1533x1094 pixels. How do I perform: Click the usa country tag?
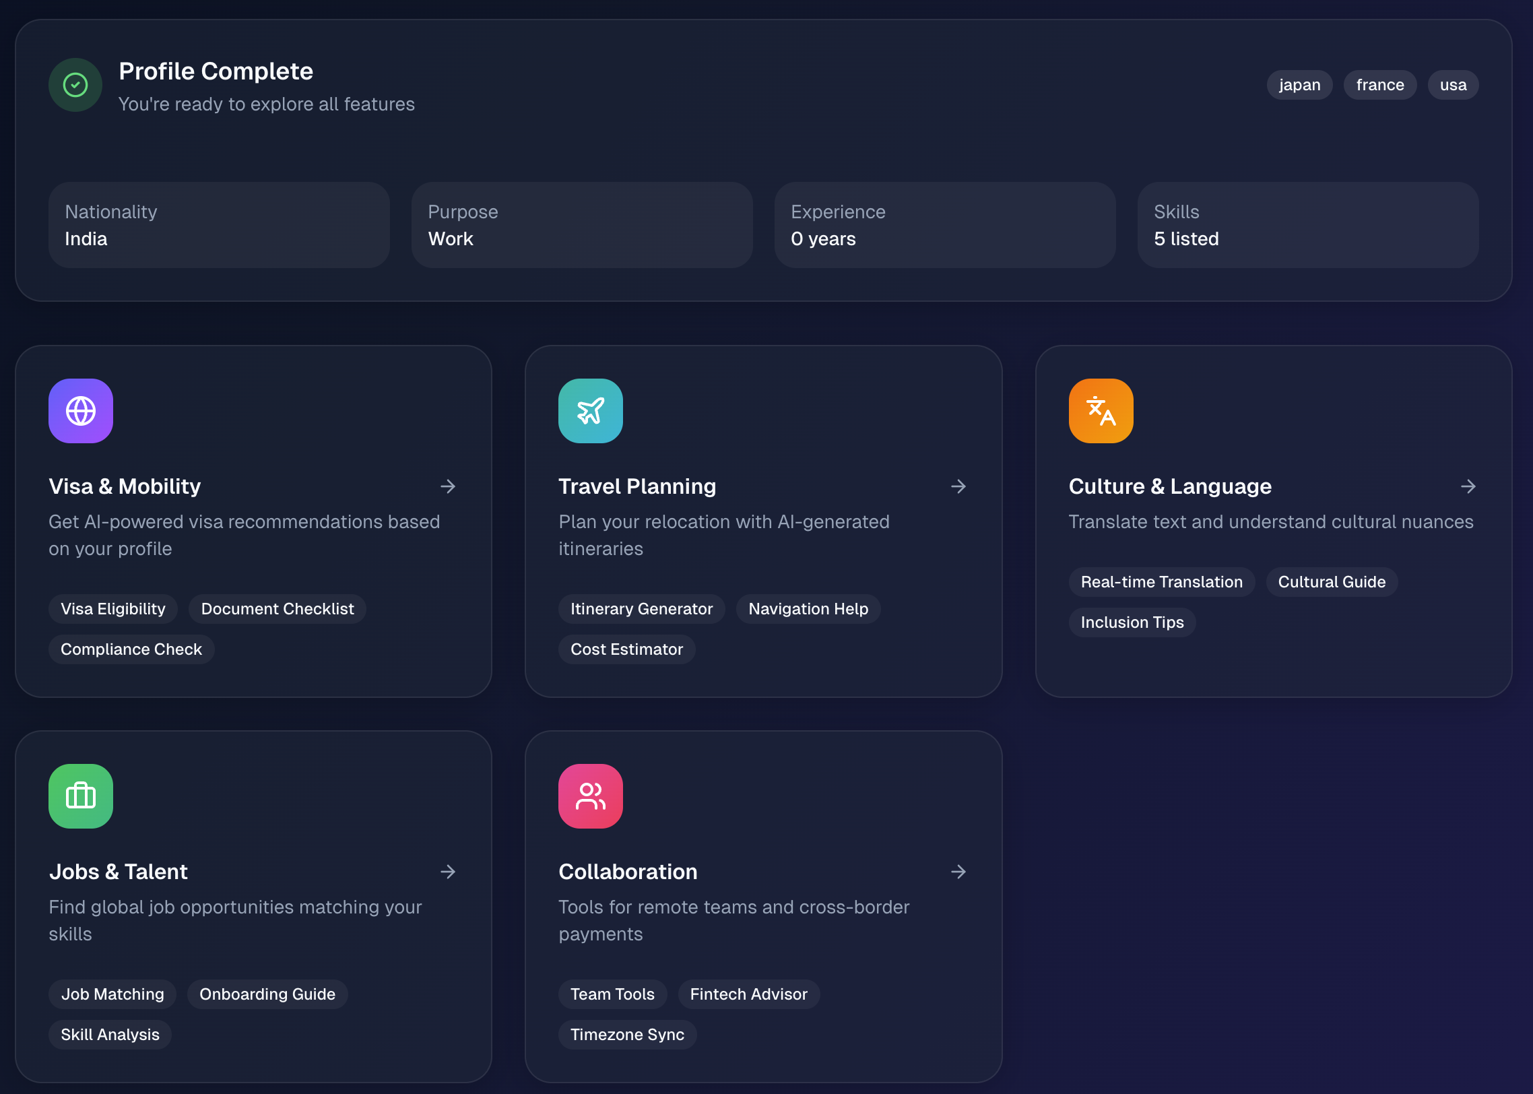coord(1453,85)
